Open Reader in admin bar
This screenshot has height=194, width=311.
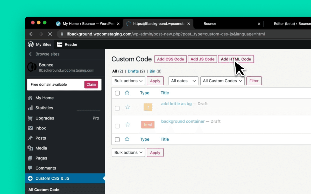[x=67, y=44]
